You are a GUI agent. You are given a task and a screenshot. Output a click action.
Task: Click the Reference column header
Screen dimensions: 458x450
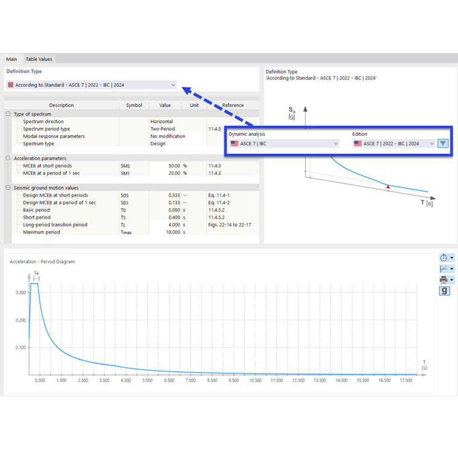(233, 106)
